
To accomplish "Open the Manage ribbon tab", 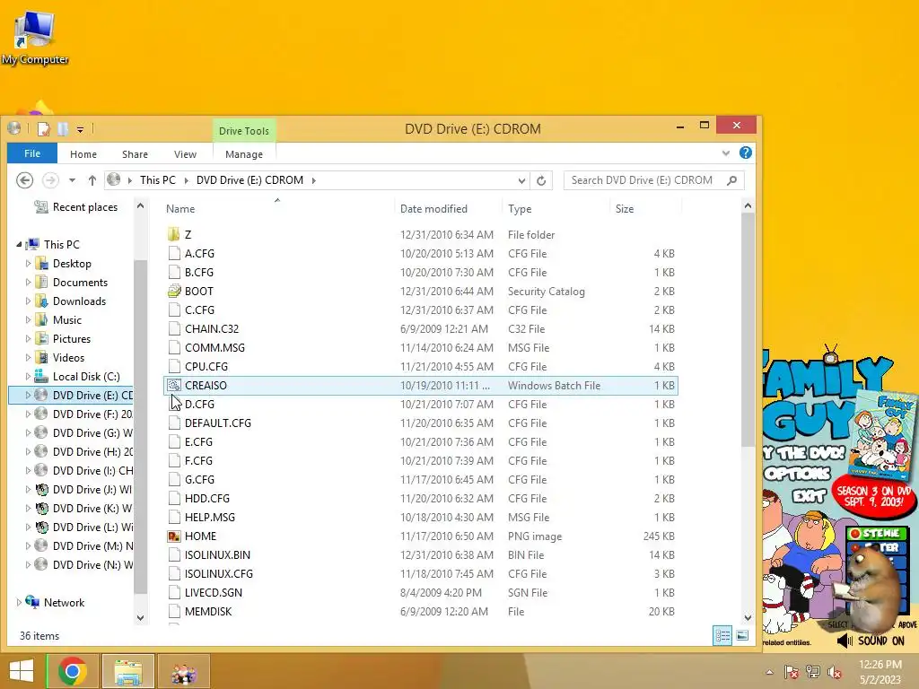I will pos(244,154).
